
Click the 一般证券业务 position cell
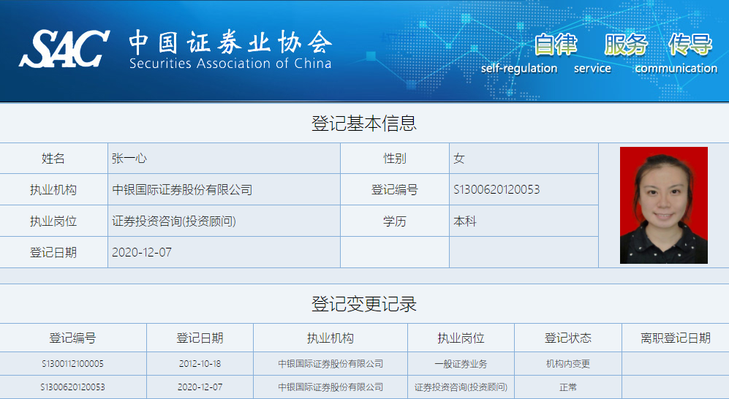tap(461, 363)
